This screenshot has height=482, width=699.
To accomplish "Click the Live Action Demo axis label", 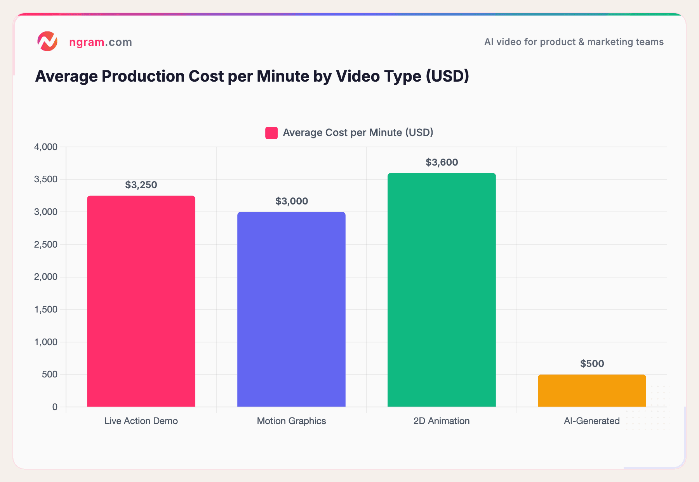I will tap(141, 421).
